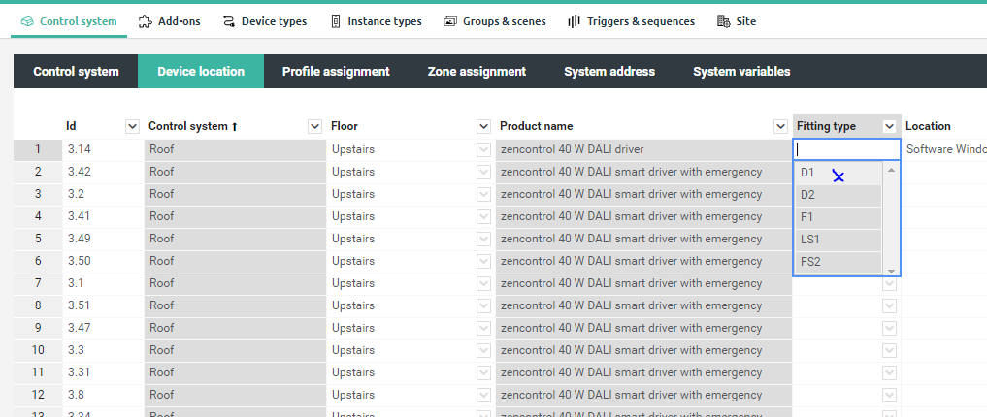
Task: Open the Floor column filter dropdown
Action: pyautogui.click(x=483, y=126)
